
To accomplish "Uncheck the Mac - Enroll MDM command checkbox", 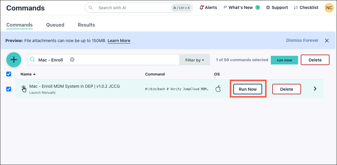I will point(9,89).
